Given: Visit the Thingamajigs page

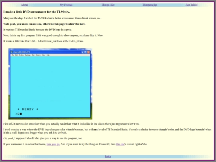Looking at the screenshot, I should 150,5.
